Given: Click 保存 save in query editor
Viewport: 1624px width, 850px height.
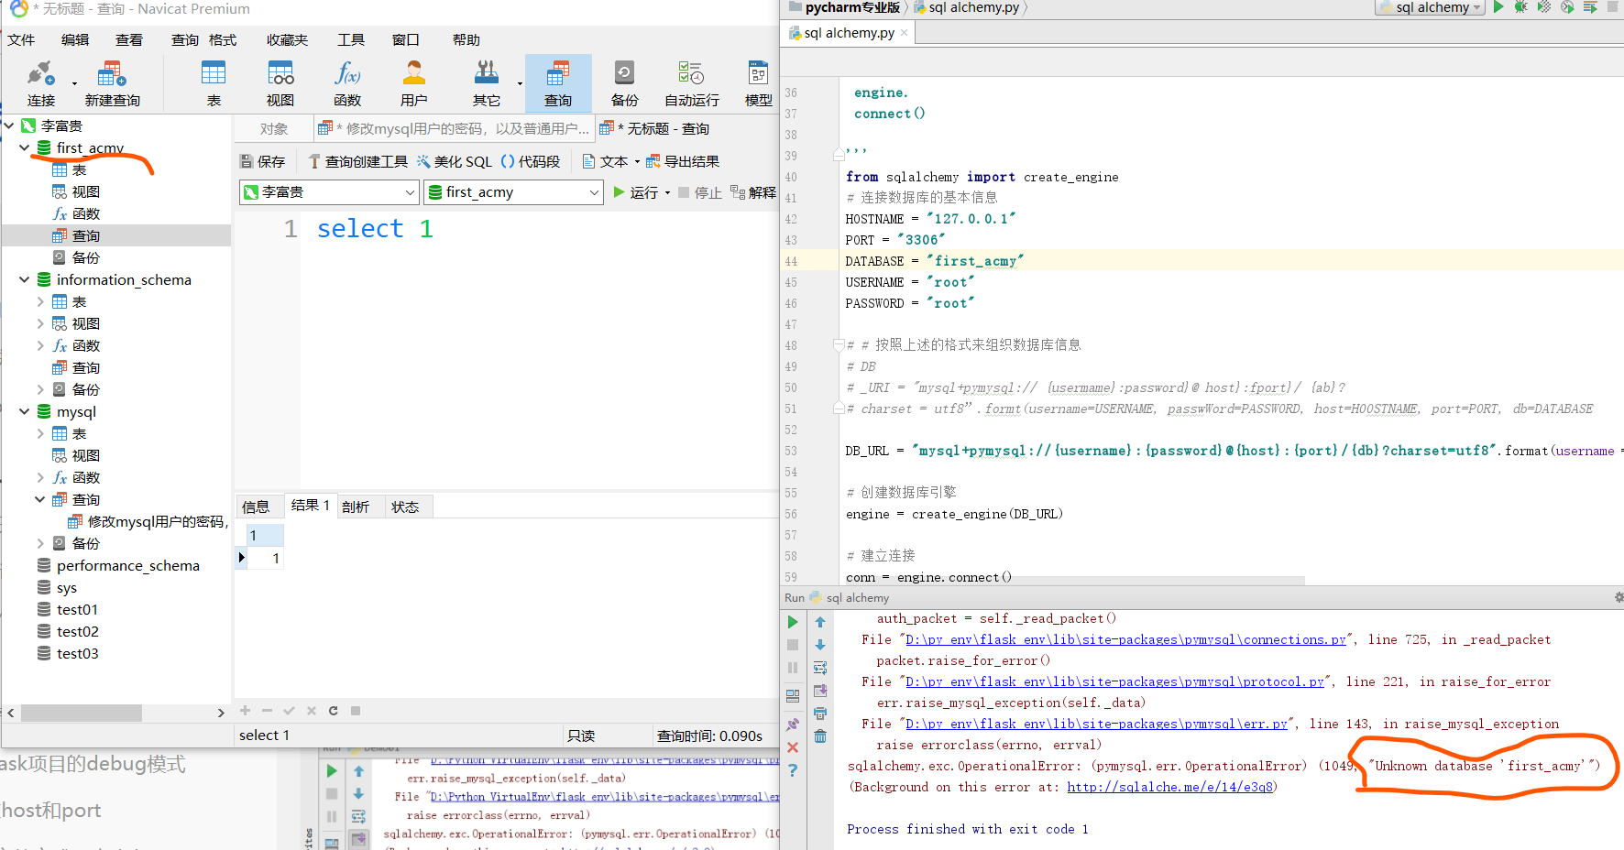Looking at the screenshot, I should coord(262,161).
